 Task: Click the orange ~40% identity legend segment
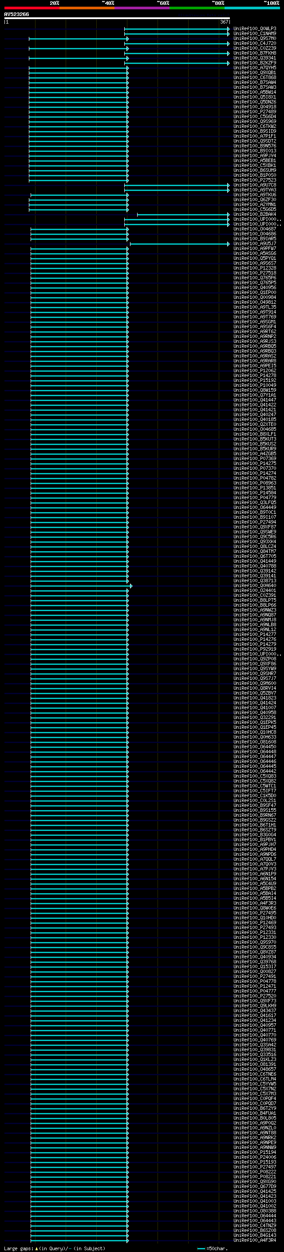tap(87, 8)
